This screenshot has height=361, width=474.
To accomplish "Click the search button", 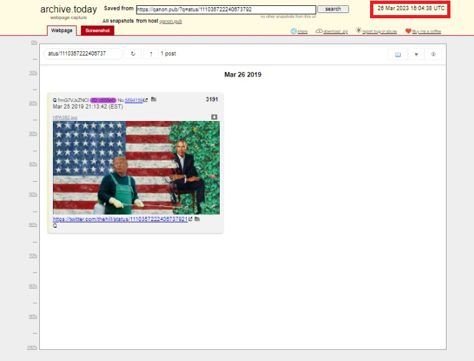I will [x=333, y=9].
